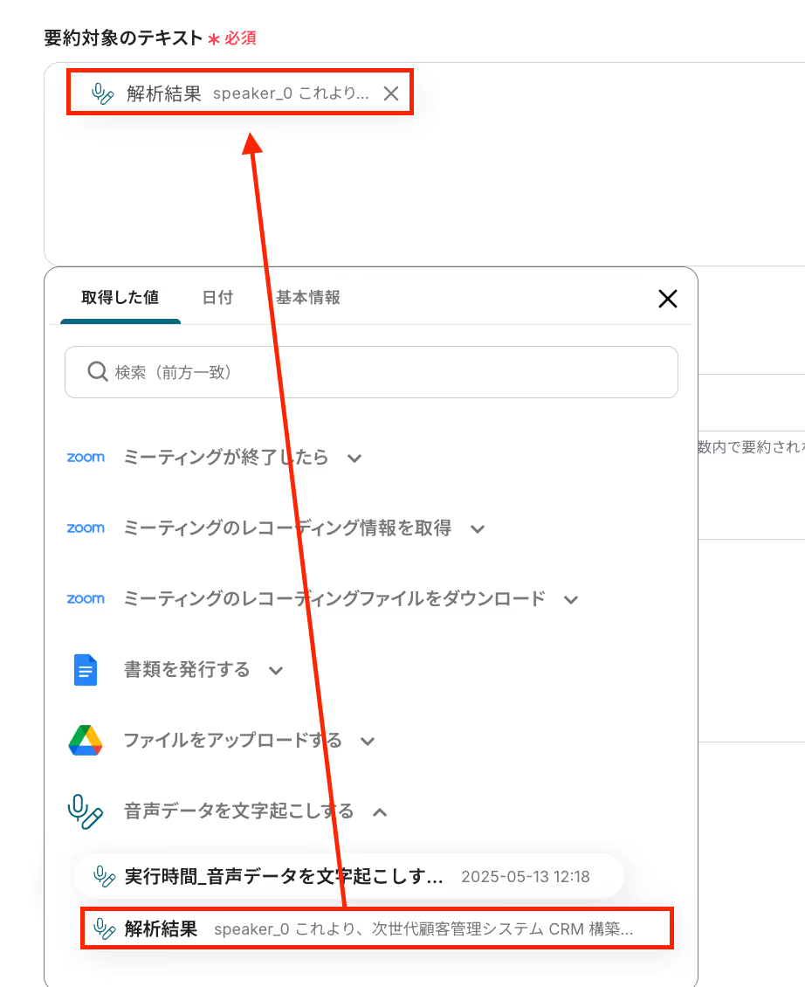Expand the ミーティングが終了したら section chevron
The image size is (805, 987).
354,459
